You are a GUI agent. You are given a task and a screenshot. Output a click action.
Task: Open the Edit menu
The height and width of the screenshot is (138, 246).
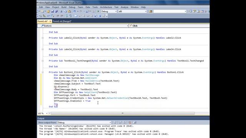pos(41,7)
